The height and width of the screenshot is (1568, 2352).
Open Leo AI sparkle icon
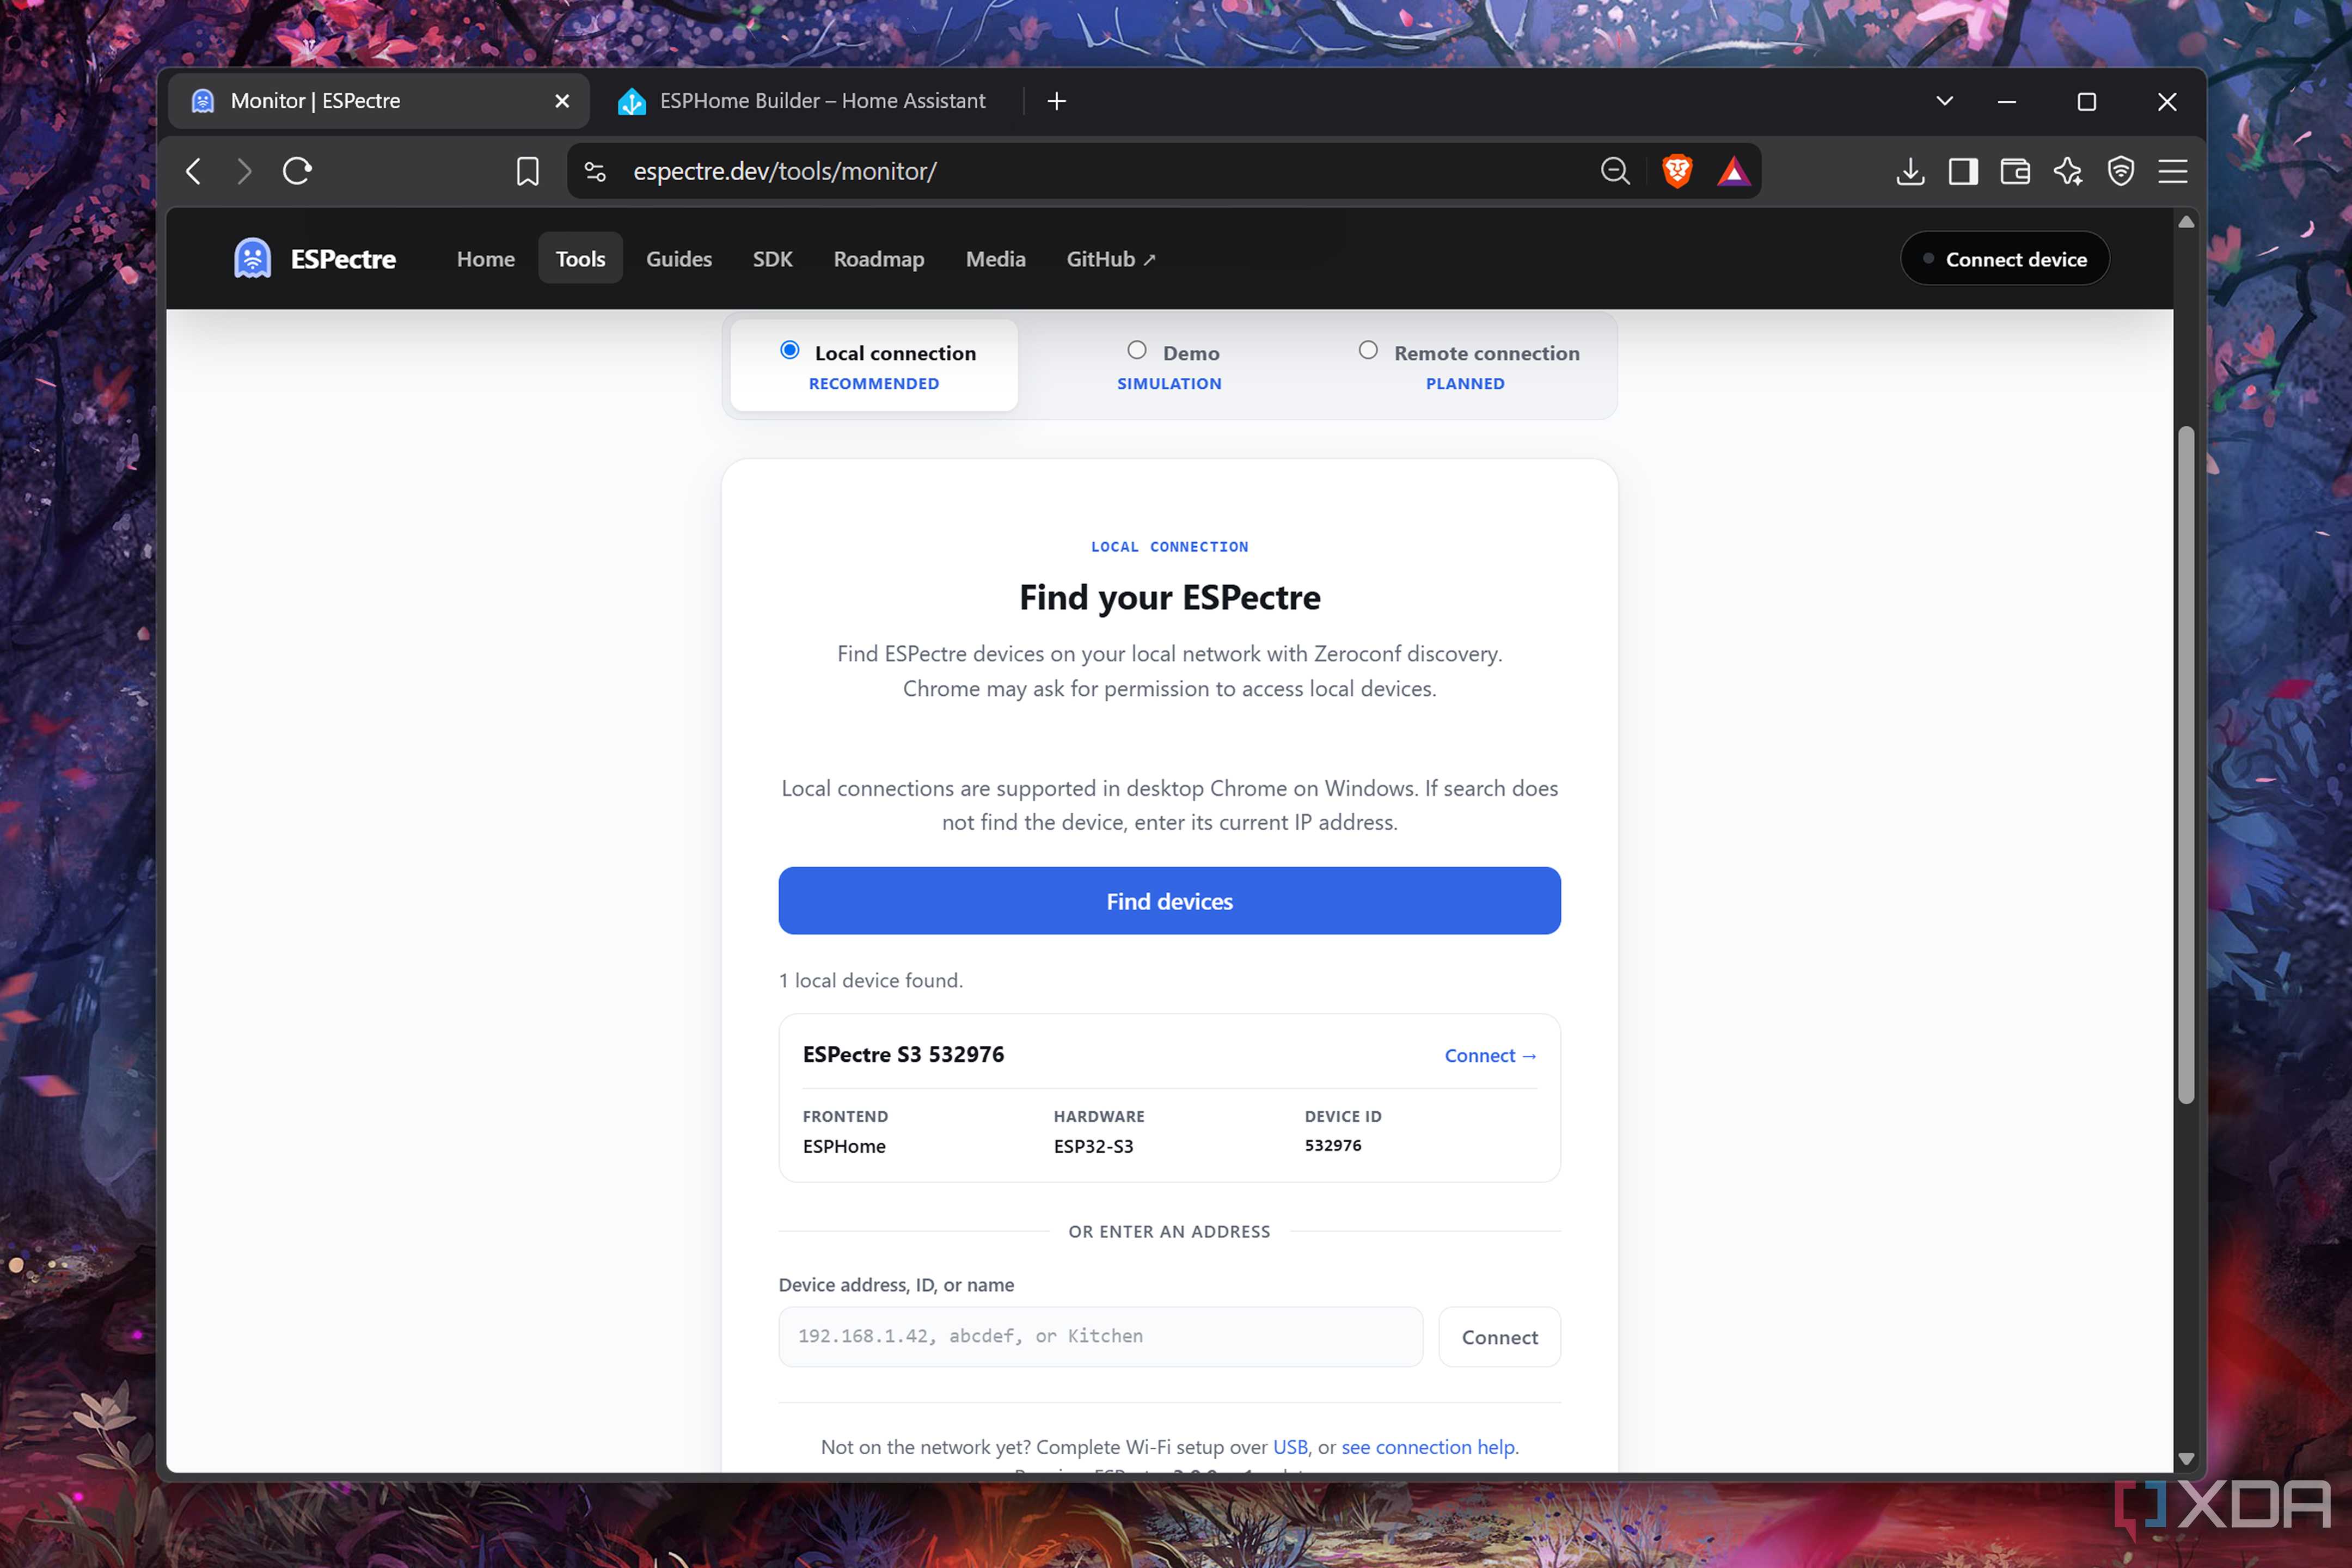pyautogui.click(x=2068, y=171)
